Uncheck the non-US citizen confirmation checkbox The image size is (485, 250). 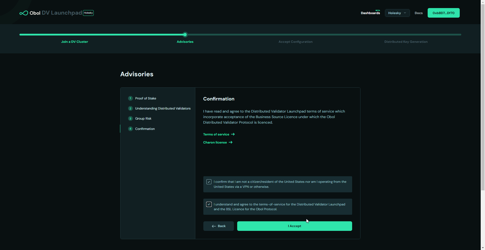tap(209, 182)
